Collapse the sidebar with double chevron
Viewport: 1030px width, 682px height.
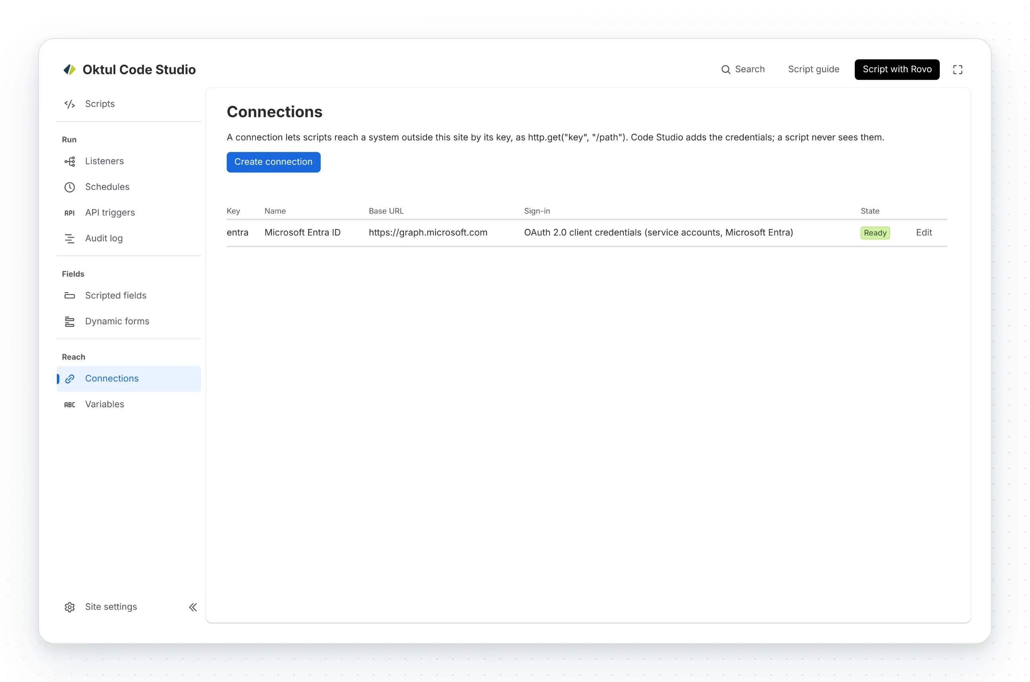(193, 607)
